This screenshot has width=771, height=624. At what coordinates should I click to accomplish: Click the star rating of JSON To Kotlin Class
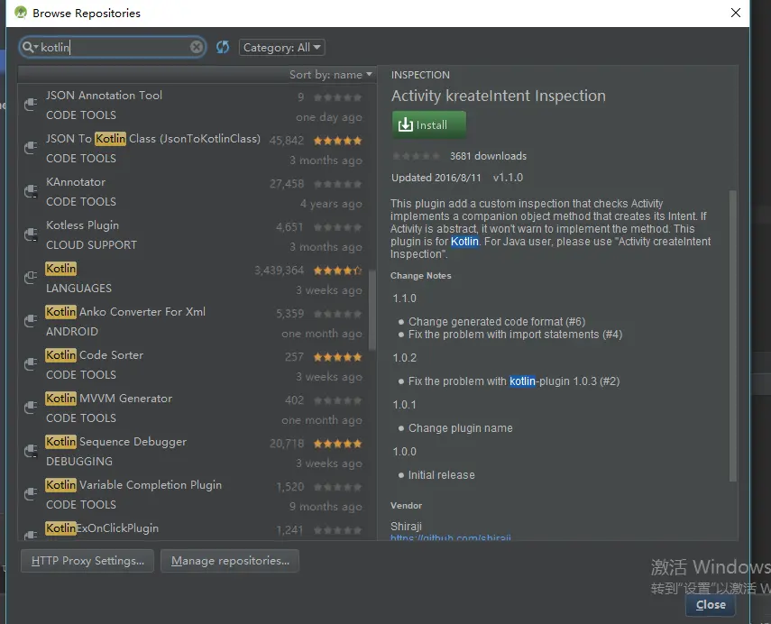click(338, 142)
